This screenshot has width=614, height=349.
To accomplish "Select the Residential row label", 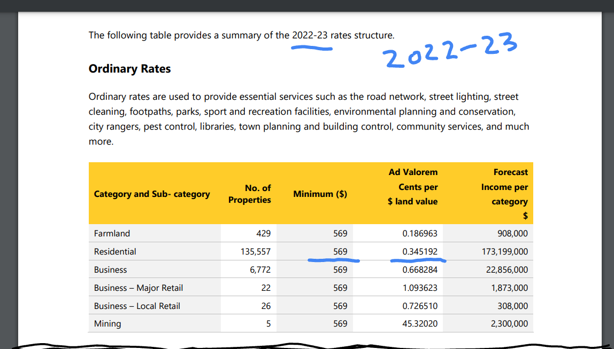I will 115,251.
